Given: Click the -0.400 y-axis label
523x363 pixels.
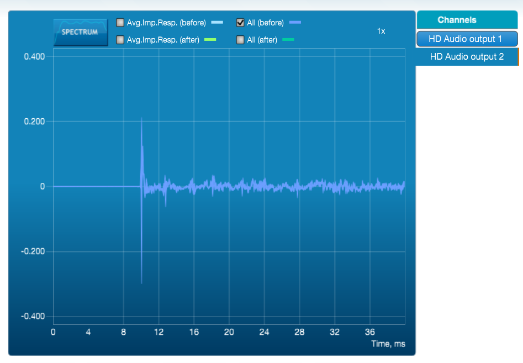Looking at the screenshot, I should click(x=33, y=316).
